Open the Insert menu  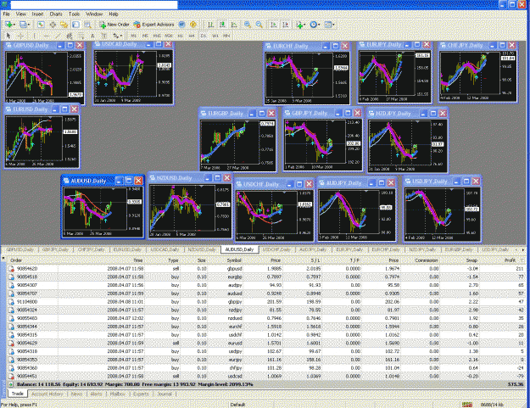click(37, 14)
